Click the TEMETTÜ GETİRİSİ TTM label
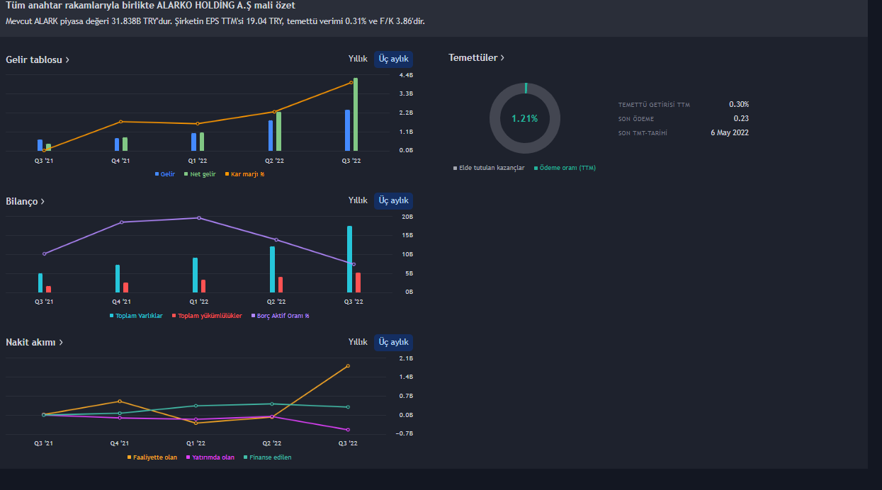This screenshot has height=490, width=882. [654, 105]
